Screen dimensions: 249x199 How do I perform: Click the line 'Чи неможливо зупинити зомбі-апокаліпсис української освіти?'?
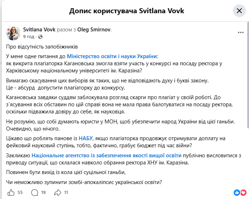pos(84,182)
